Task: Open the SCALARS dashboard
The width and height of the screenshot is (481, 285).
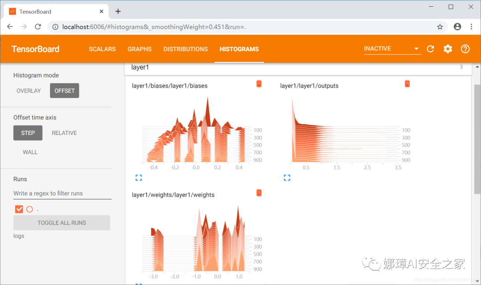Action: click(x=102, y=49)
